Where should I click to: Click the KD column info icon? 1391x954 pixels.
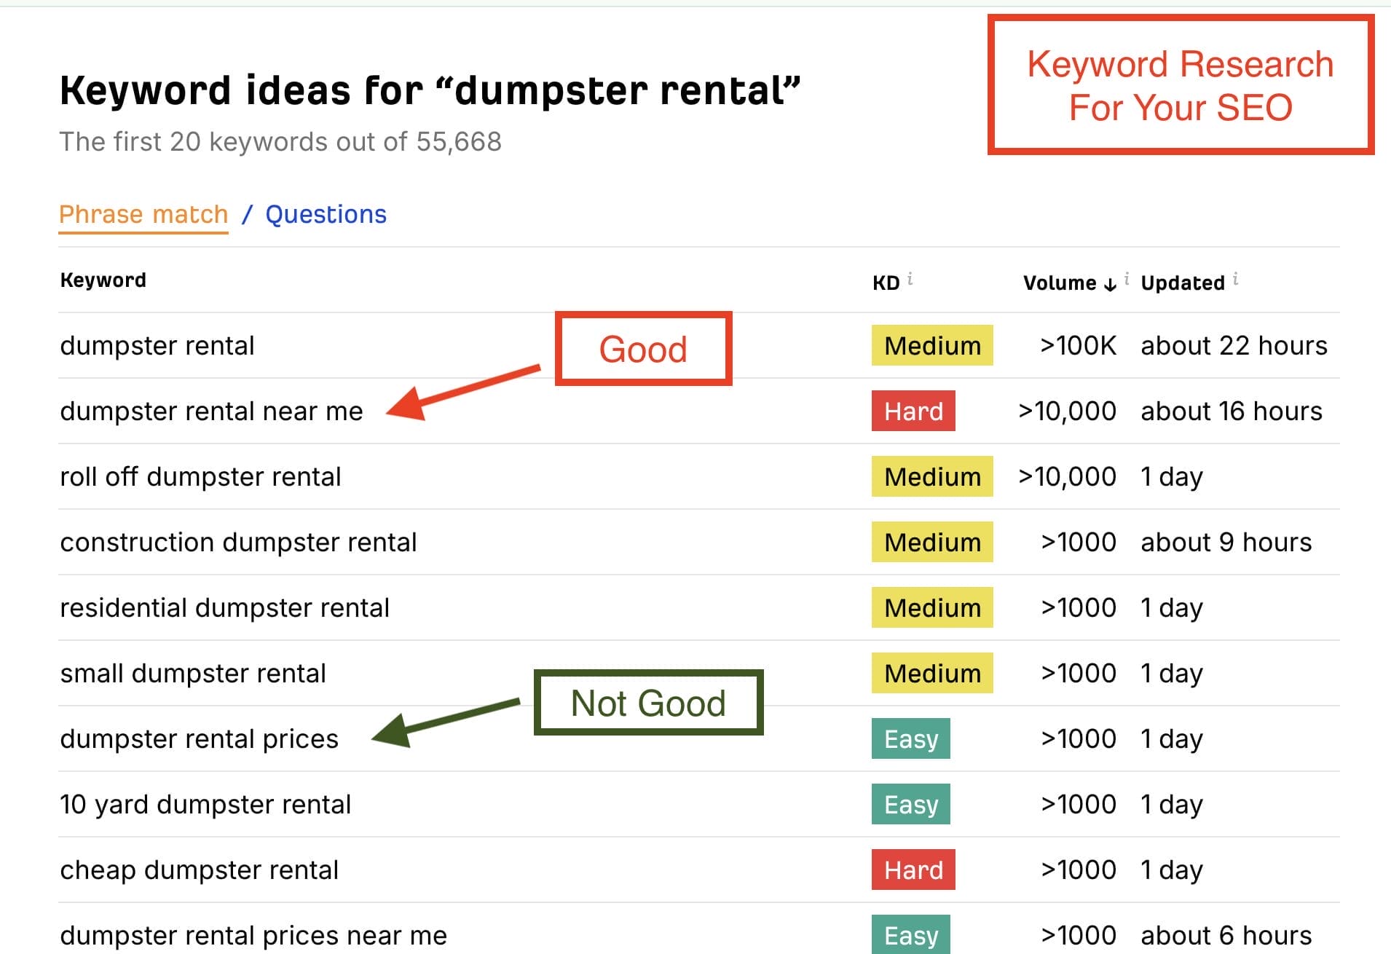click(x=910, y=278)
